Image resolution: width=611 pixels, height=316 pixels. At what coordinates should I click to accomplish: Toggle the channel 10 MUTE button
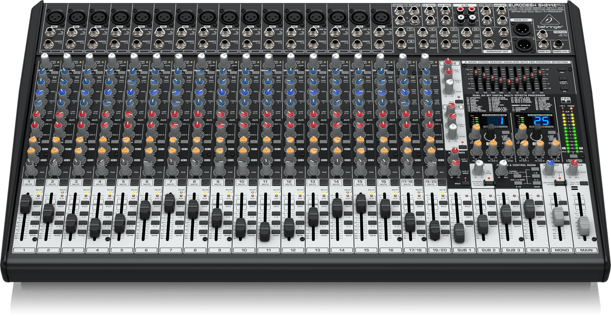tap(253, 182)
